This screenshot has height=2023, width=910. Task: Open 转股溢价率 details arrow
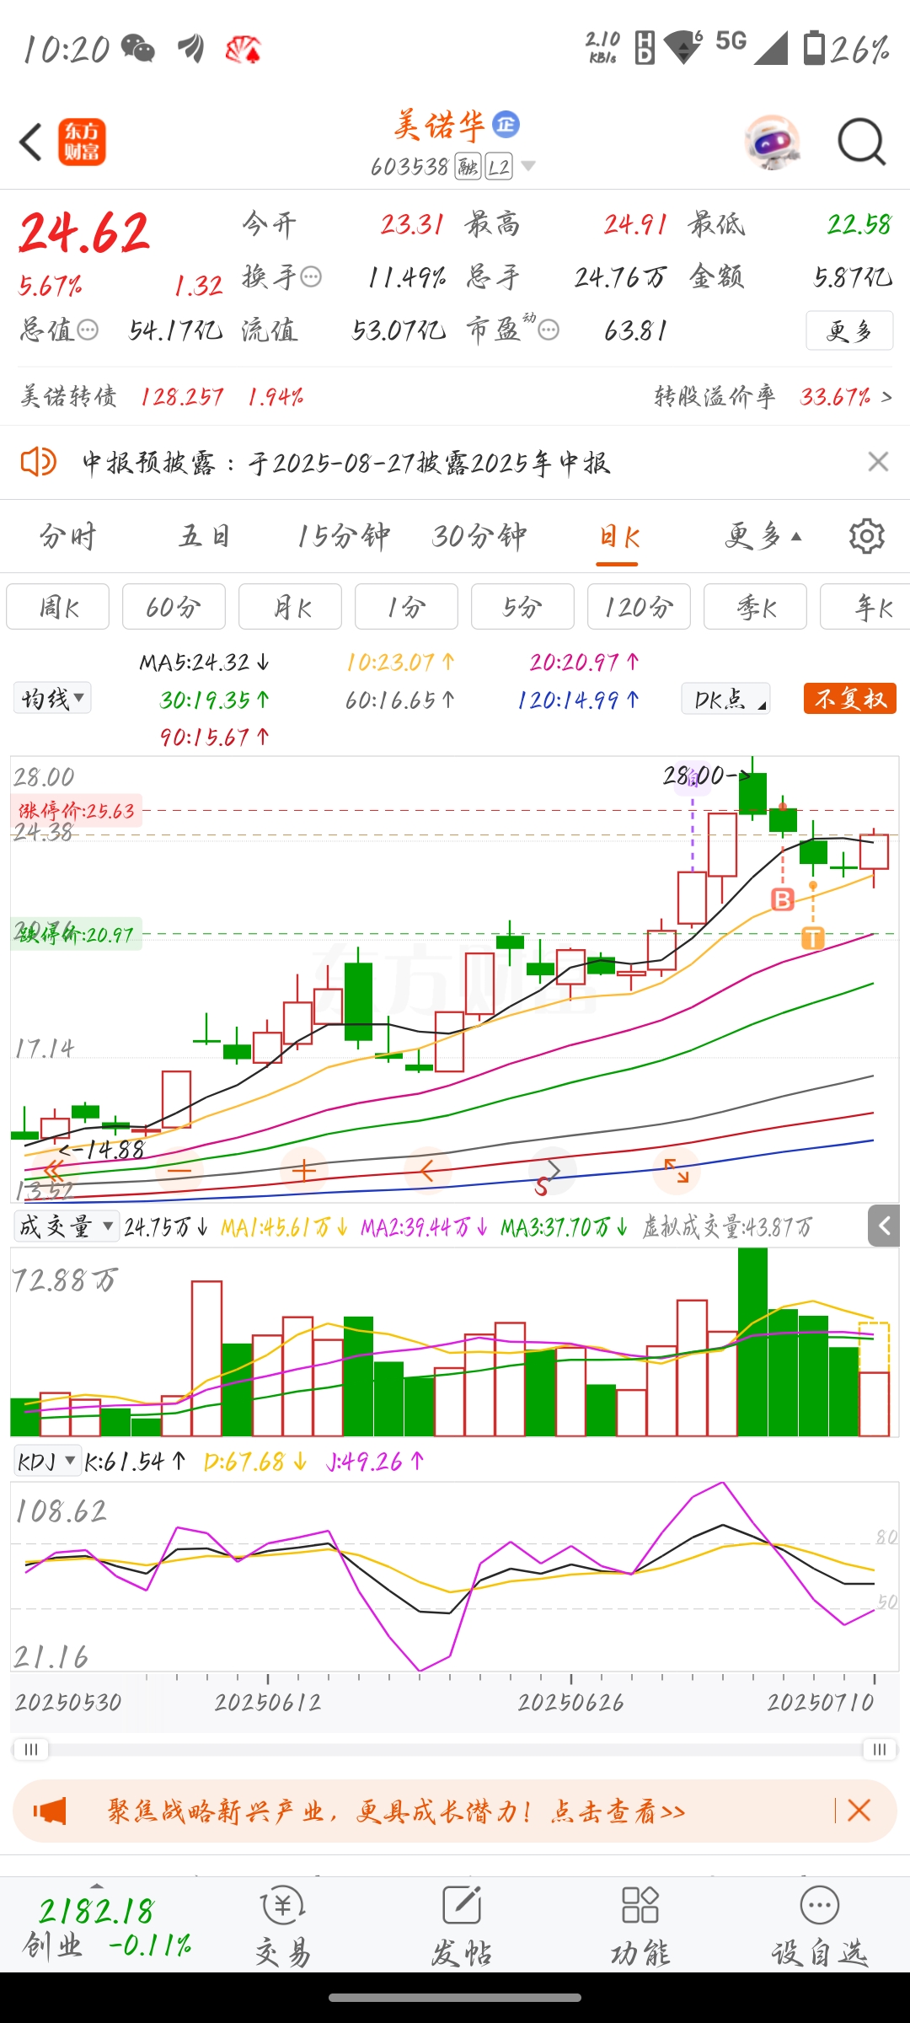pyautogui.click(x=886, y=396)
